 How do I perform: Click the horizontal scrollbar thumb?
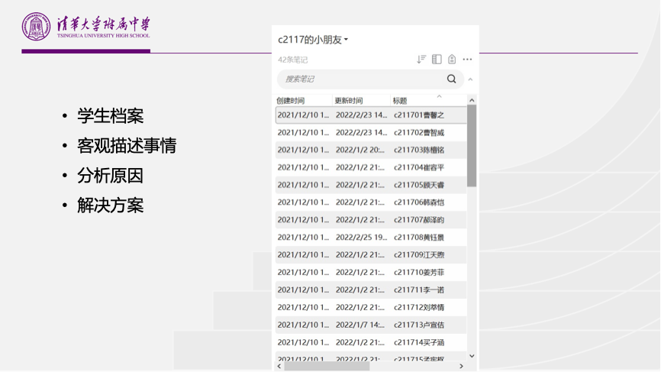328,367
